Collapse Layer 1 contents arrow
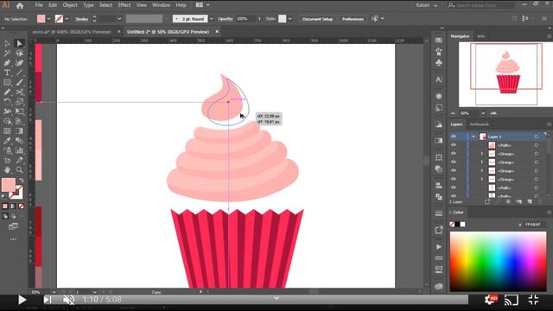Viewport: 553px width, 311px height. coord(474,136)
